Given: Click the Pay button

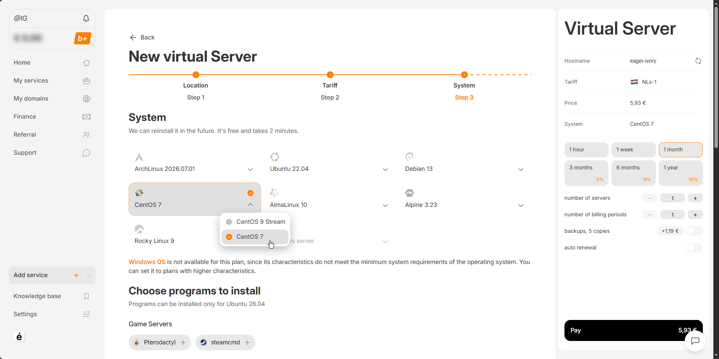Looking at the screenshot, I should tap(633, 330).
